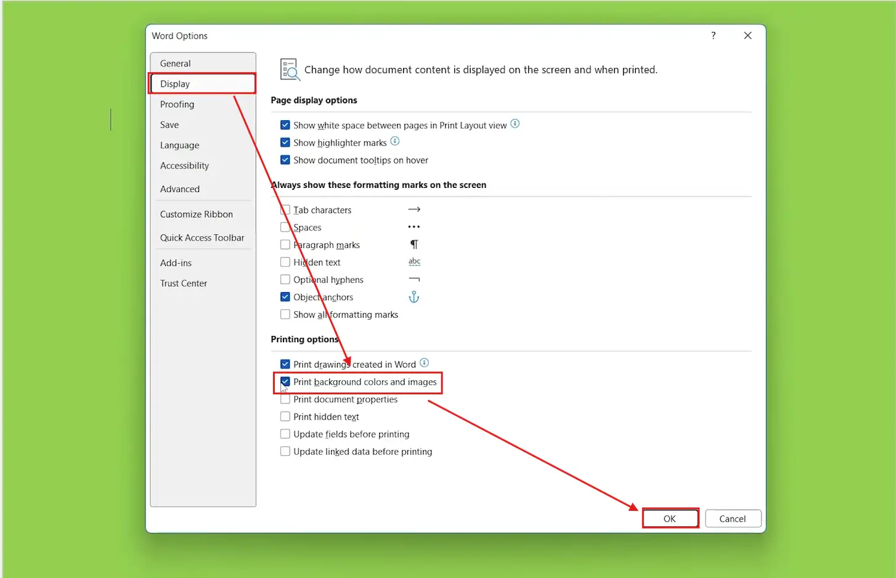Enable Paragraph marks checkbox

coord(285,245)
